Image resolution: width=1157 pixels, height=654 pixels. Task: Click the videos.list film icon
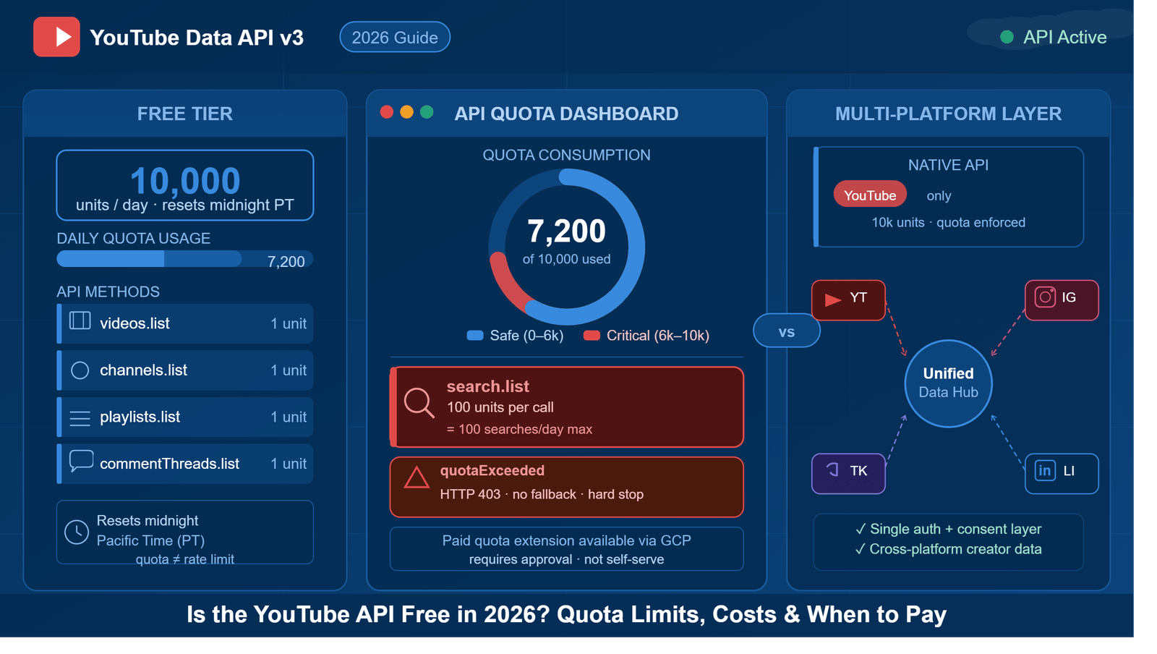tap(80, 320)
